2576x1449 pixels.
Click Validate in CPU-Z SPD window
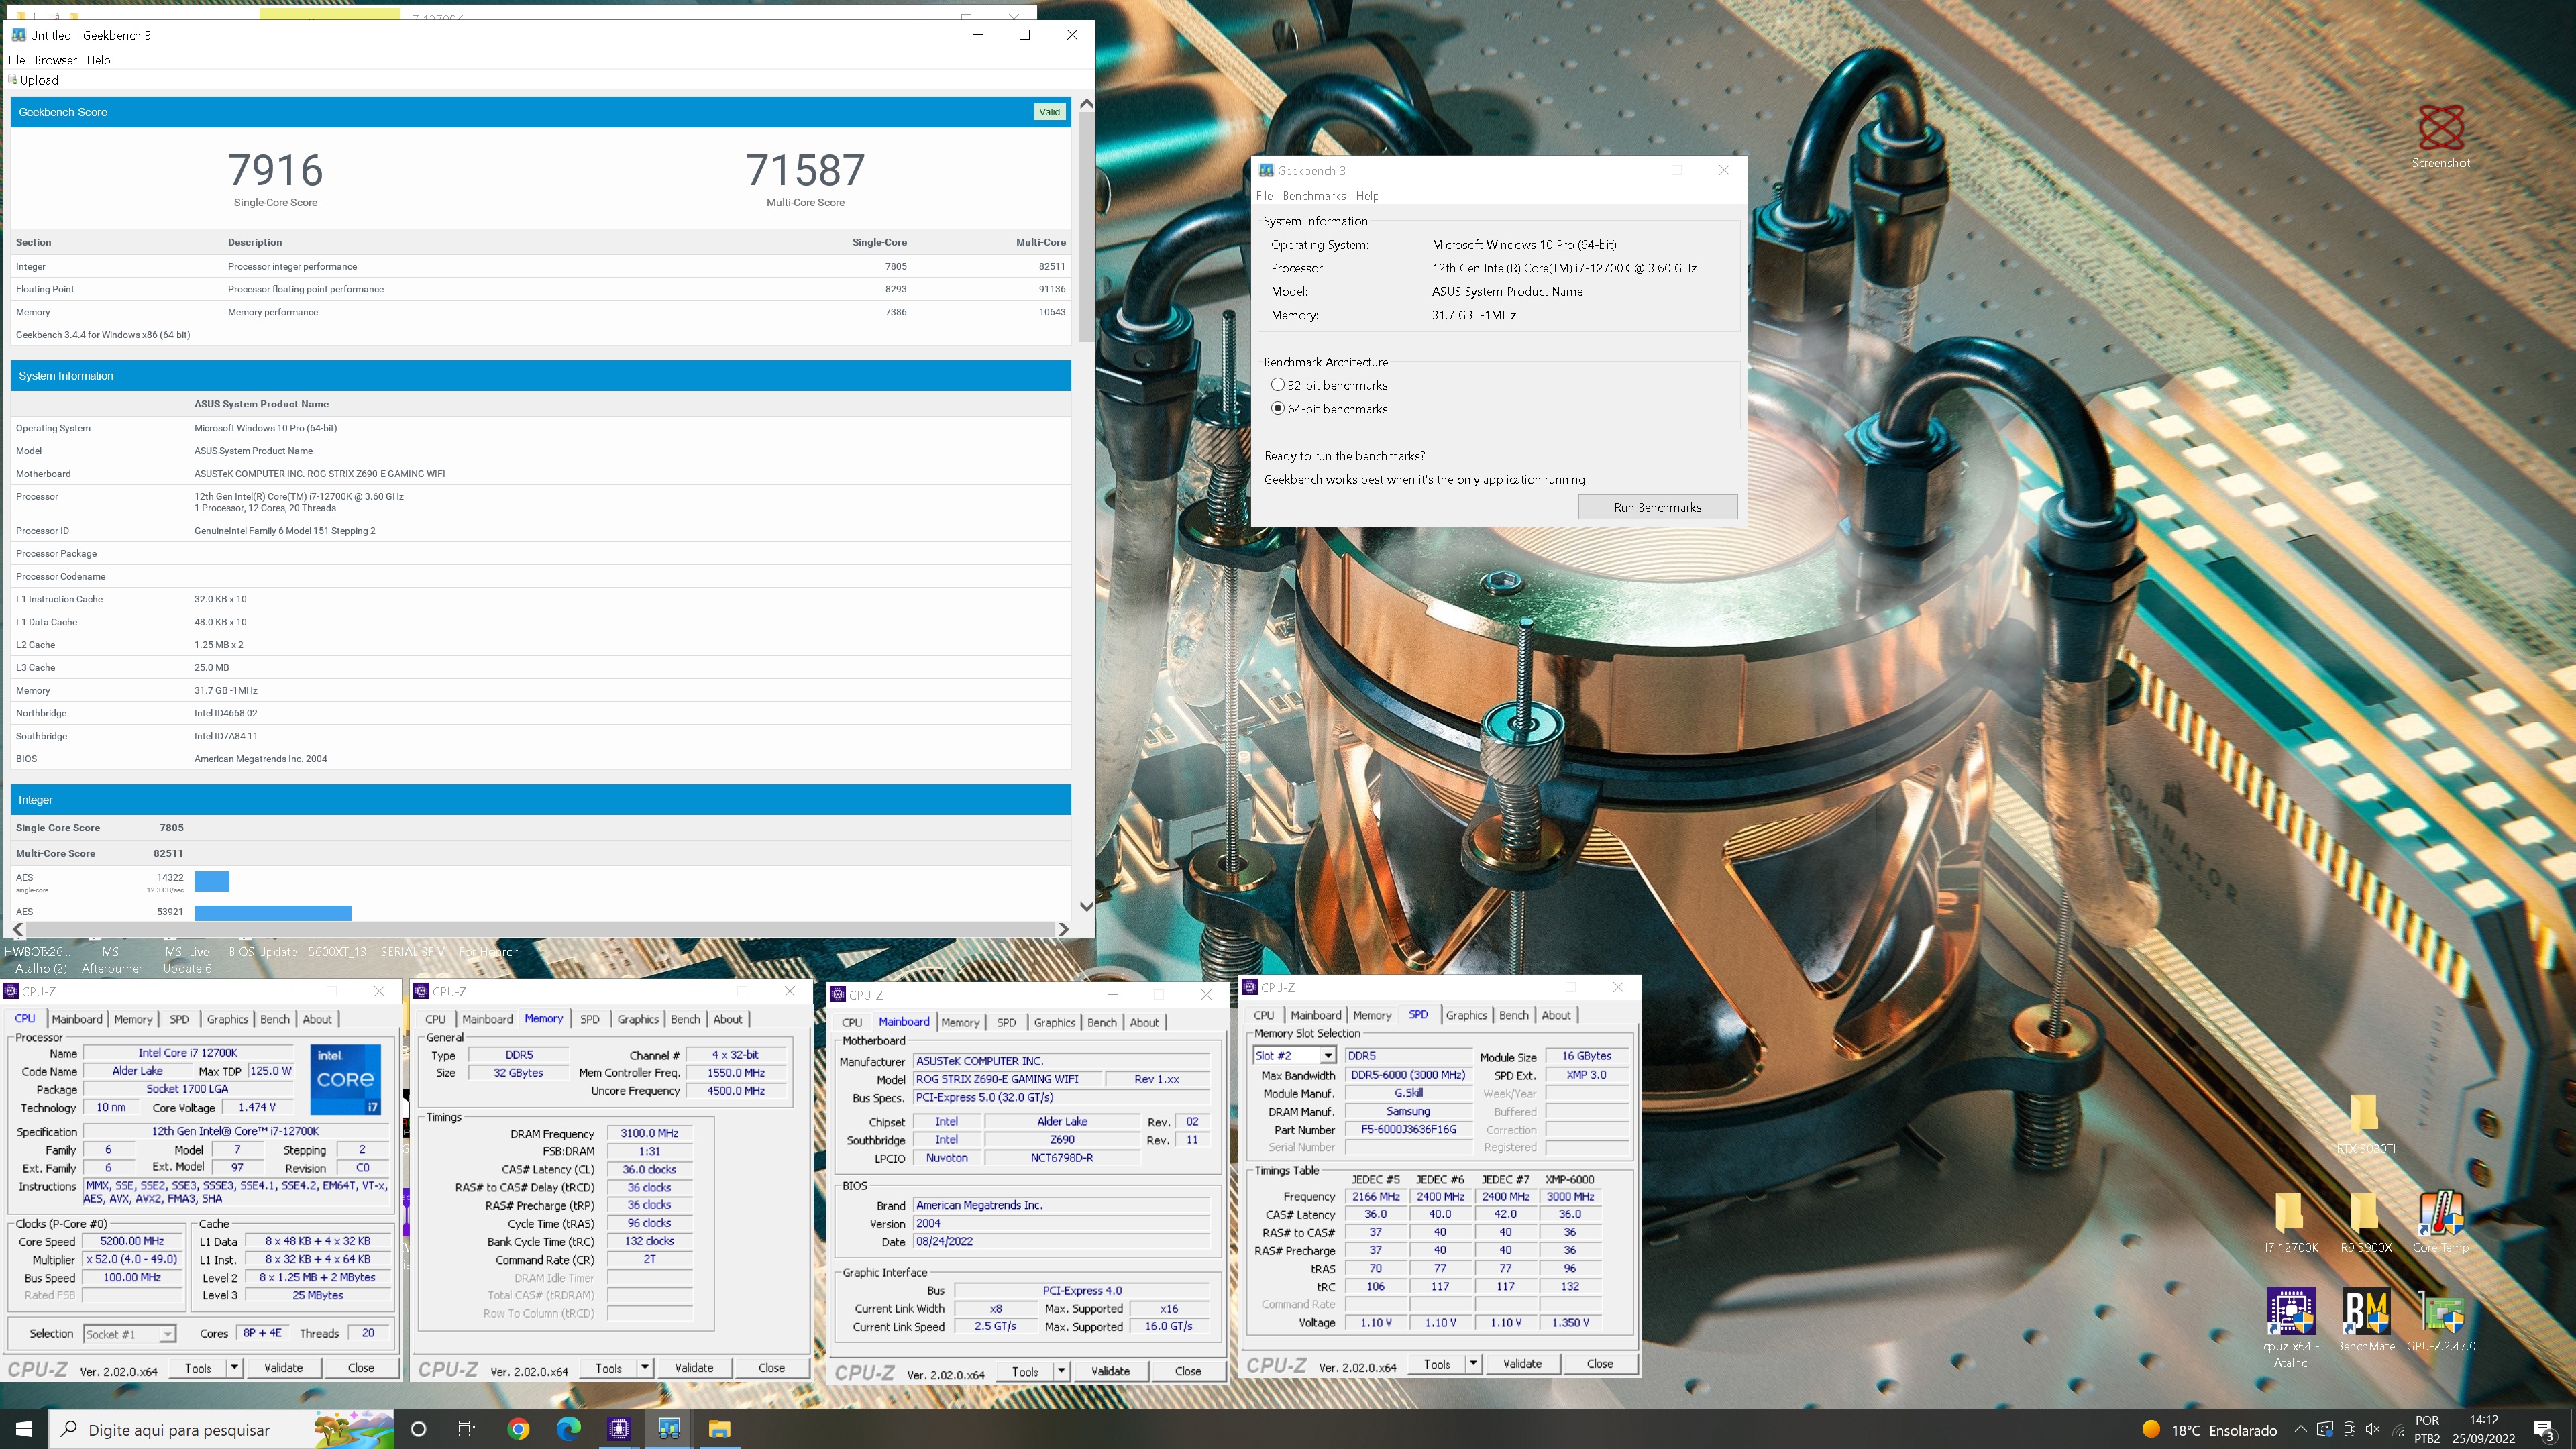pos(1522,1363)
